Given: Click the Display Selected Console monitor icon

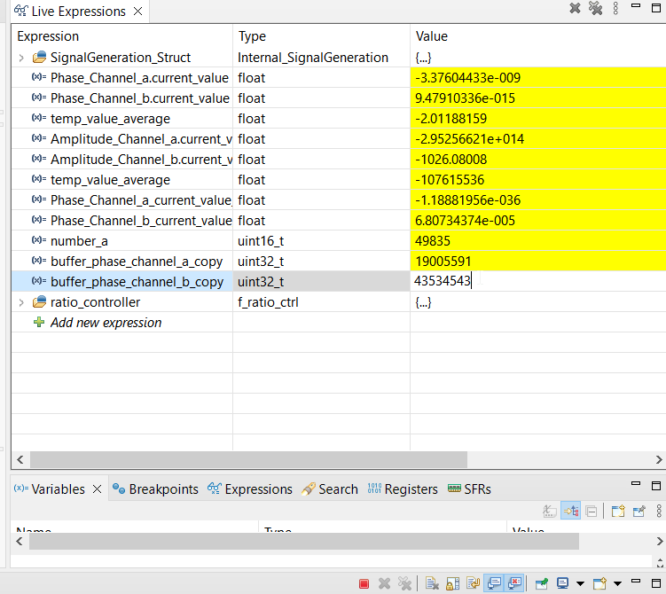Looking at the screenshot, I should [x=562, y=584].
